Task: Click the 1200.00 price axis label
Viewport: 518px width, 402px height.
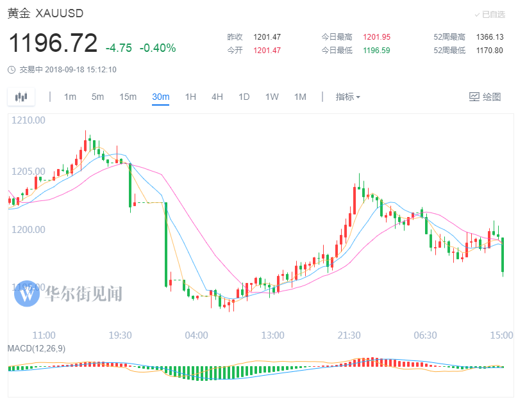Action: click(x=28, y=229)
